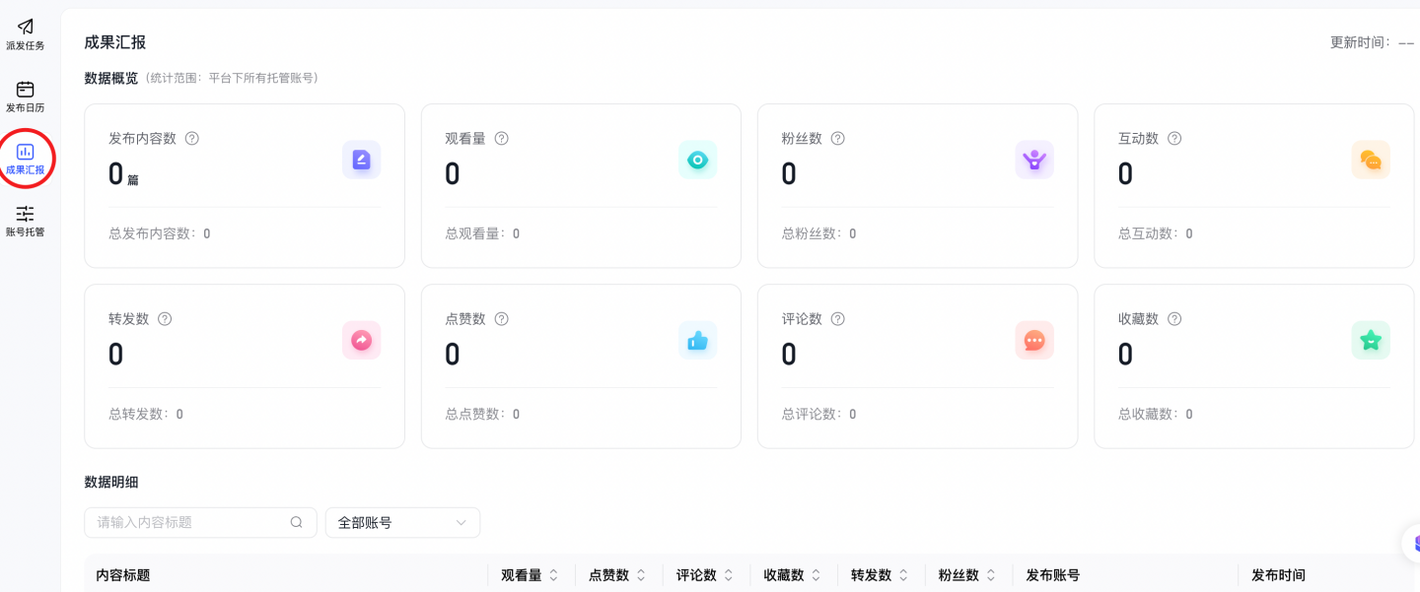The height and width of the screenshot is (592, 1420).
Task: Click the help icon beside 收藏数
Action: pos(1173,319)
